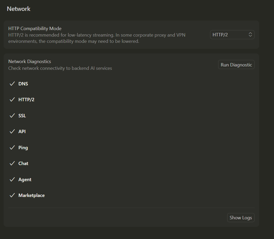This screenshot has width=274, height=239.
Task: Click the Ping checkmark icon
Action: (12, 148)
